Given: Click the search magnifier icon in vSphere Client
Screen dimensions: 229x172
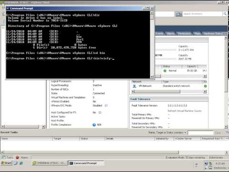Looking at the screenshot, I should coord(225,14).
